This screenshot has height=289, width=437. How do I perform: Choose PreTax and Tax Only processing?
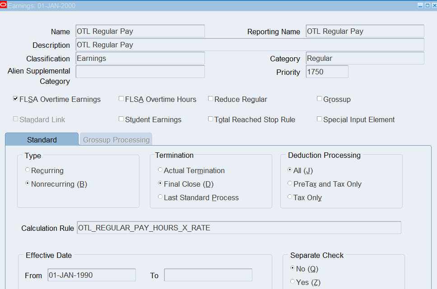point(290,183)
